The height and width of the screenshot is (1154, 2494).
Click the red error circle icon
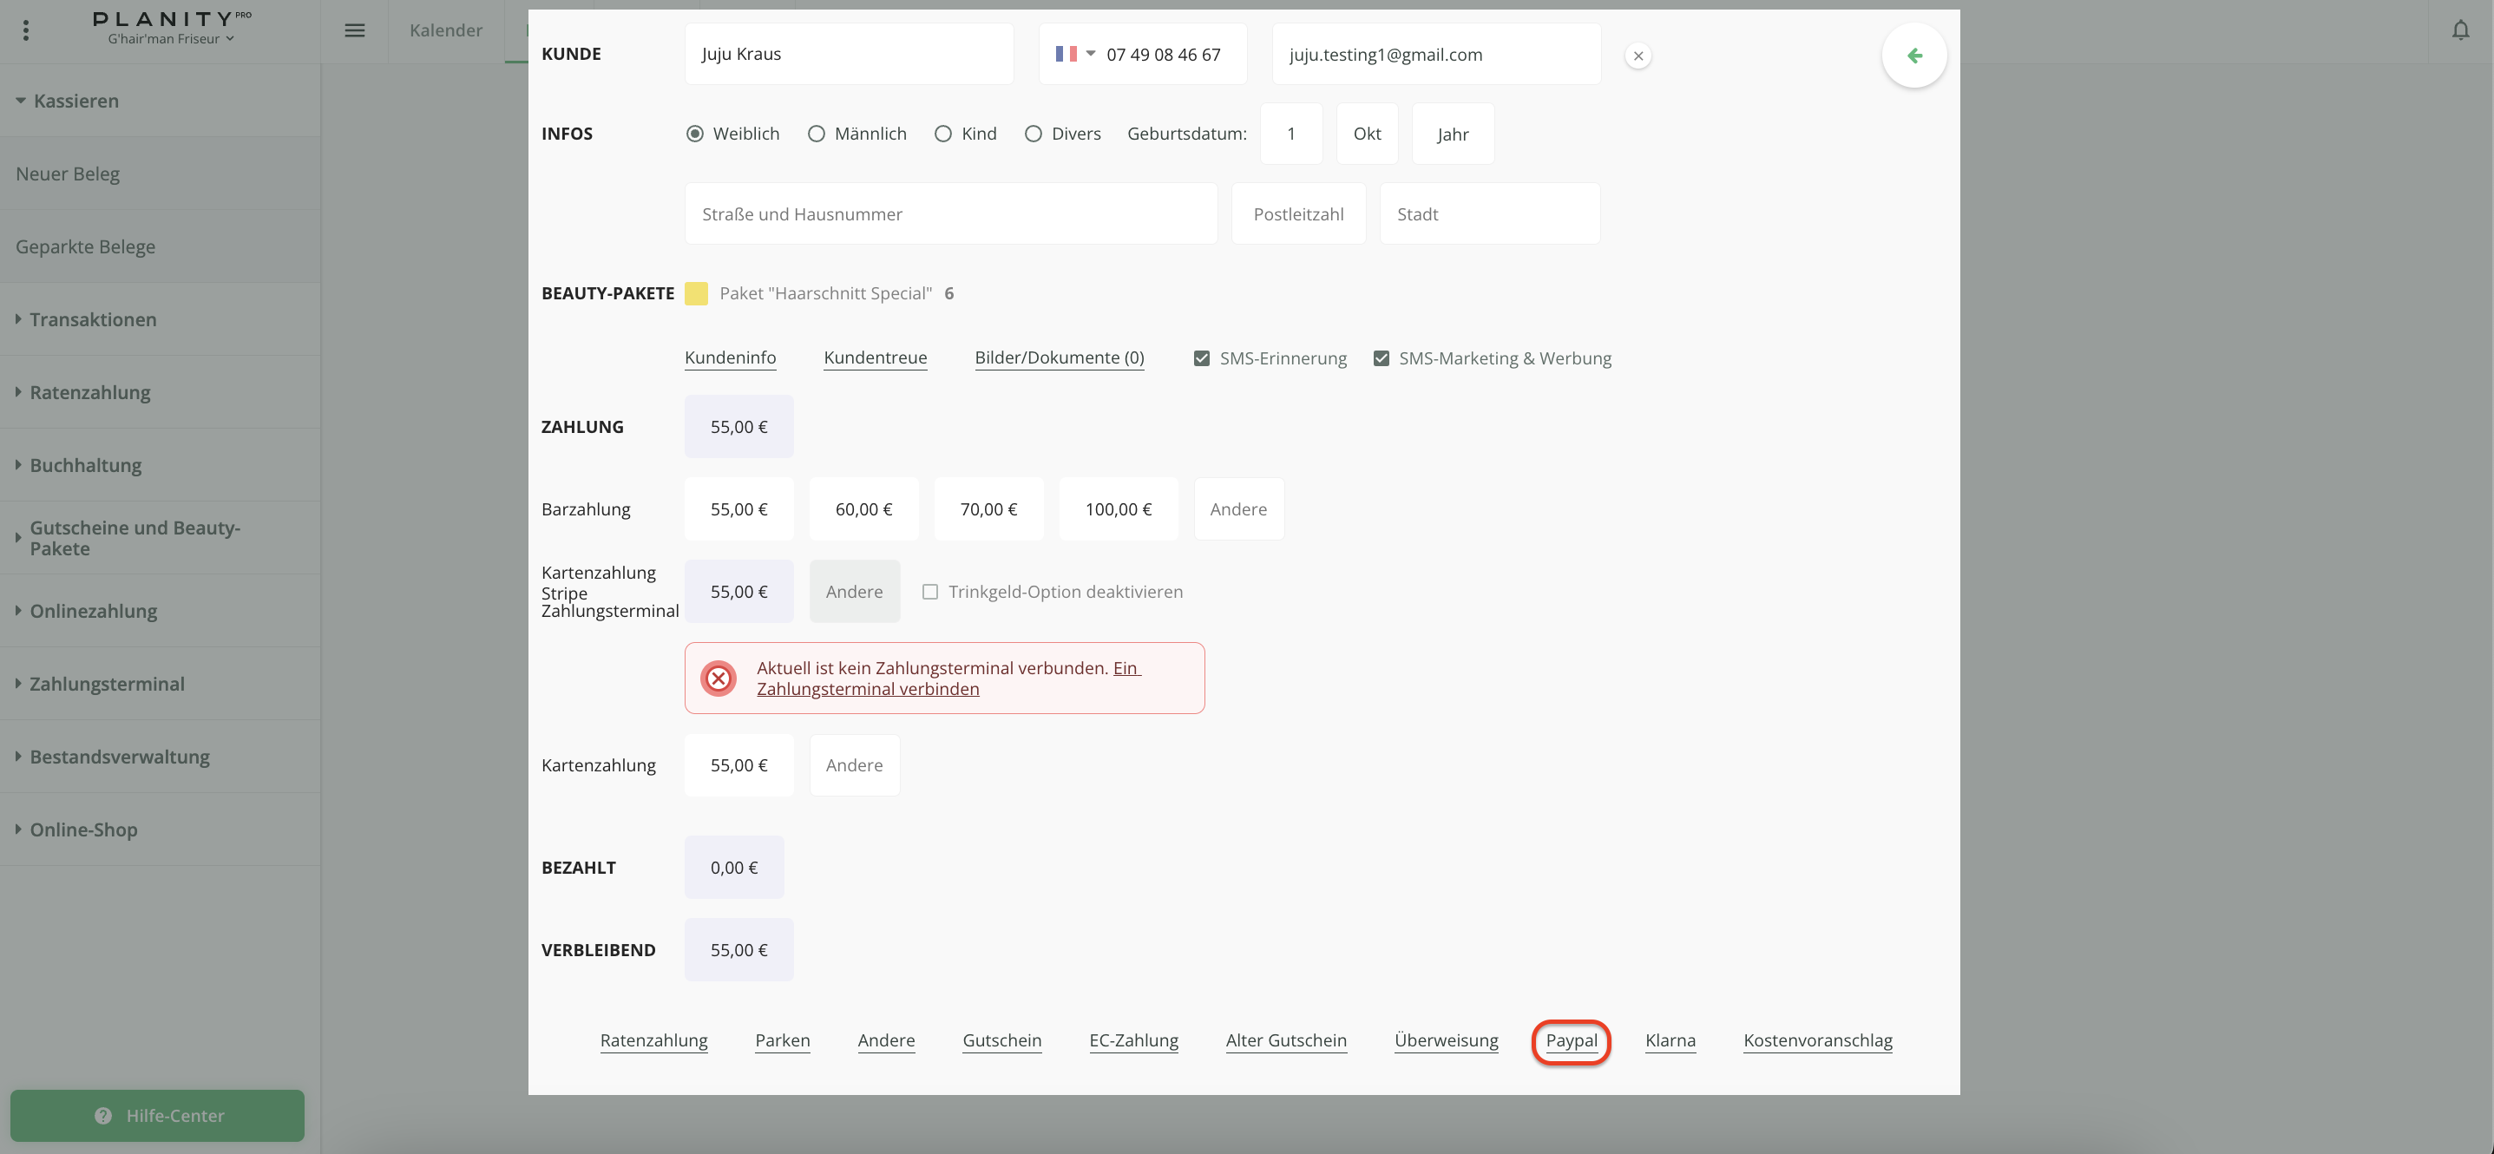click(x=719, y=679)
